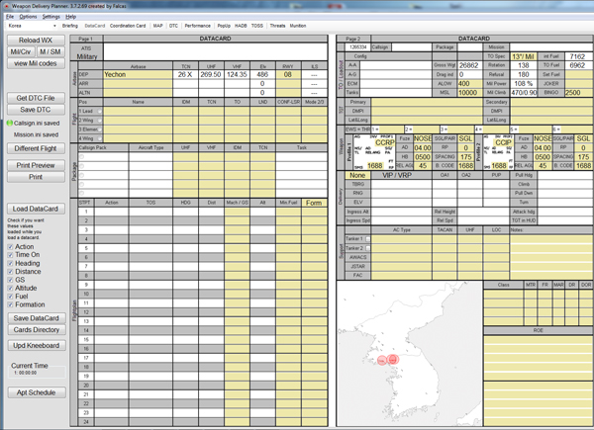Open the Help menu
This screenshot has width=594, height=430.
coord(71,17)
